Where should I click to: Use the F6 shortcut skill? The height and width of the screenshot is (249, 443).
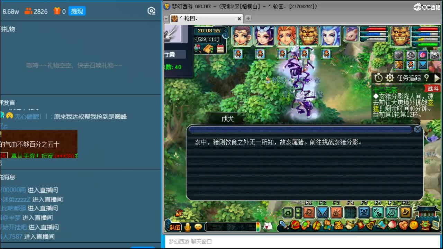click(378, 212)
